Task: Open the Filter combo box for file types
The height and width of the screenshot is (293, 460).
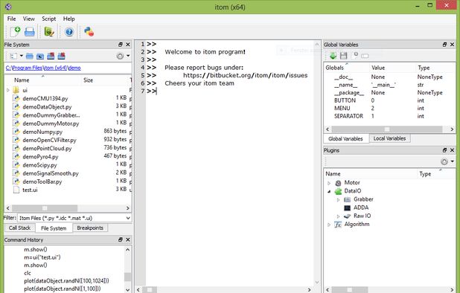Action: click(74, 218)
